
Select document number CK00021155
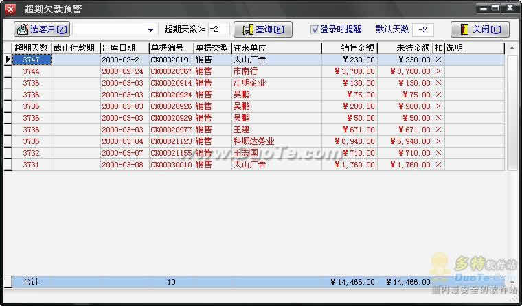click(172, 153)
